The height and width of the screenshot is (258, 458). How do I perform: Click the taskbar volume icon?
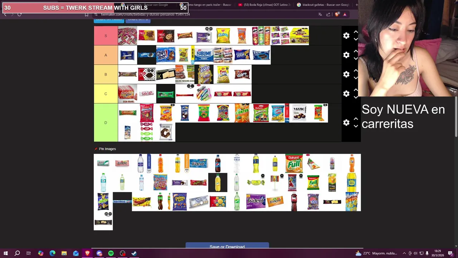click(x=415, y=253)
